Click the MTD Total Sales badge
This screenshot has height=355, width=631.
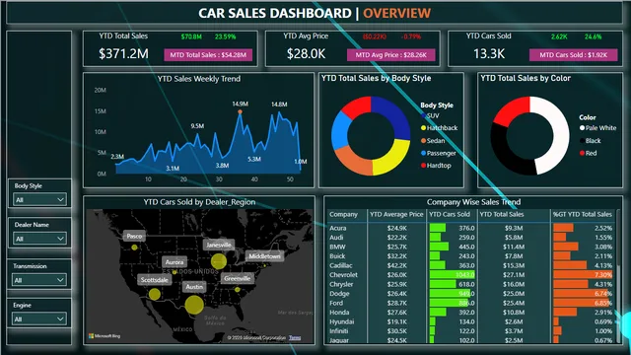tap(208, 55)
